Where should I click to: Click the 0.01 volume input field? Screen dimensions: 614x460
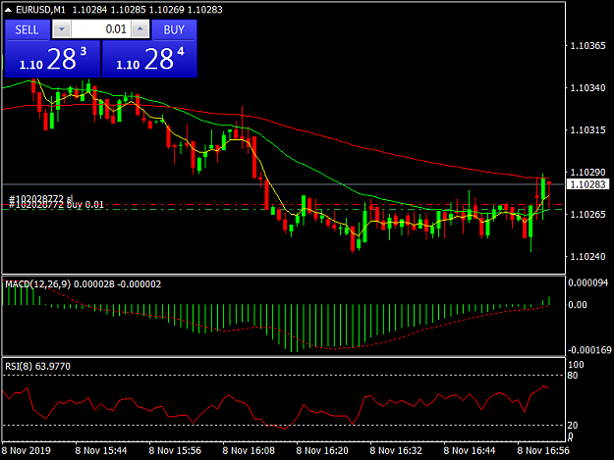coord(101,29)
